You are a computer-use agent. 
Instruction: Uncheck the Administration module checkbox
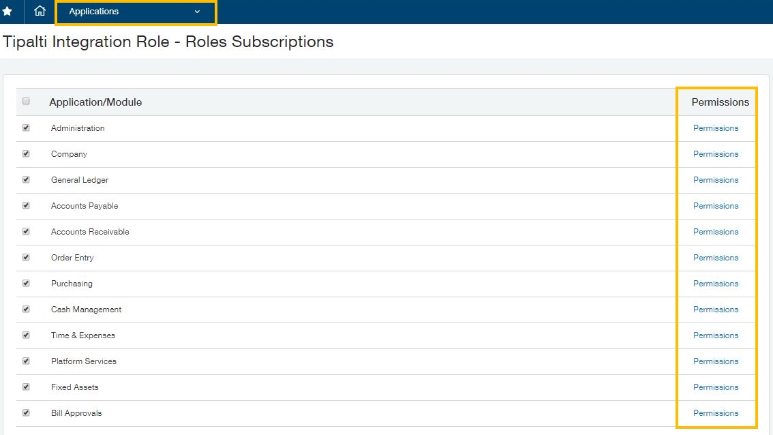click(26, 127)
